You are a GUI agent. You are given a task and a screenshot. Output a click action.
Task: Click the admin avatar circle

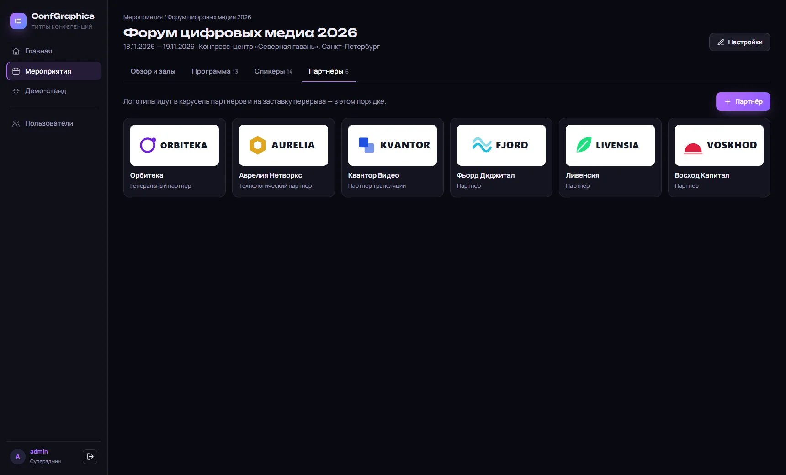(x=18, y=456)
